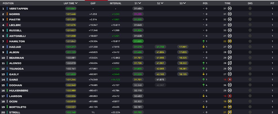This screenshot has width=278, height=114.
Task: Click Hamilton's green S1 sector time 31.665
Action: coord(138,41)
